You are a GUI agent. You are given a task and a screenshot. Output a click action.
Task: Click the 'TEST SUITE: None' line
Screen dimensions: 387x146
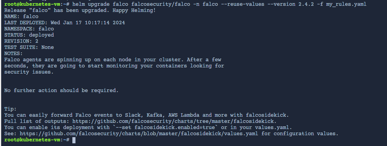tap(29, 47)
